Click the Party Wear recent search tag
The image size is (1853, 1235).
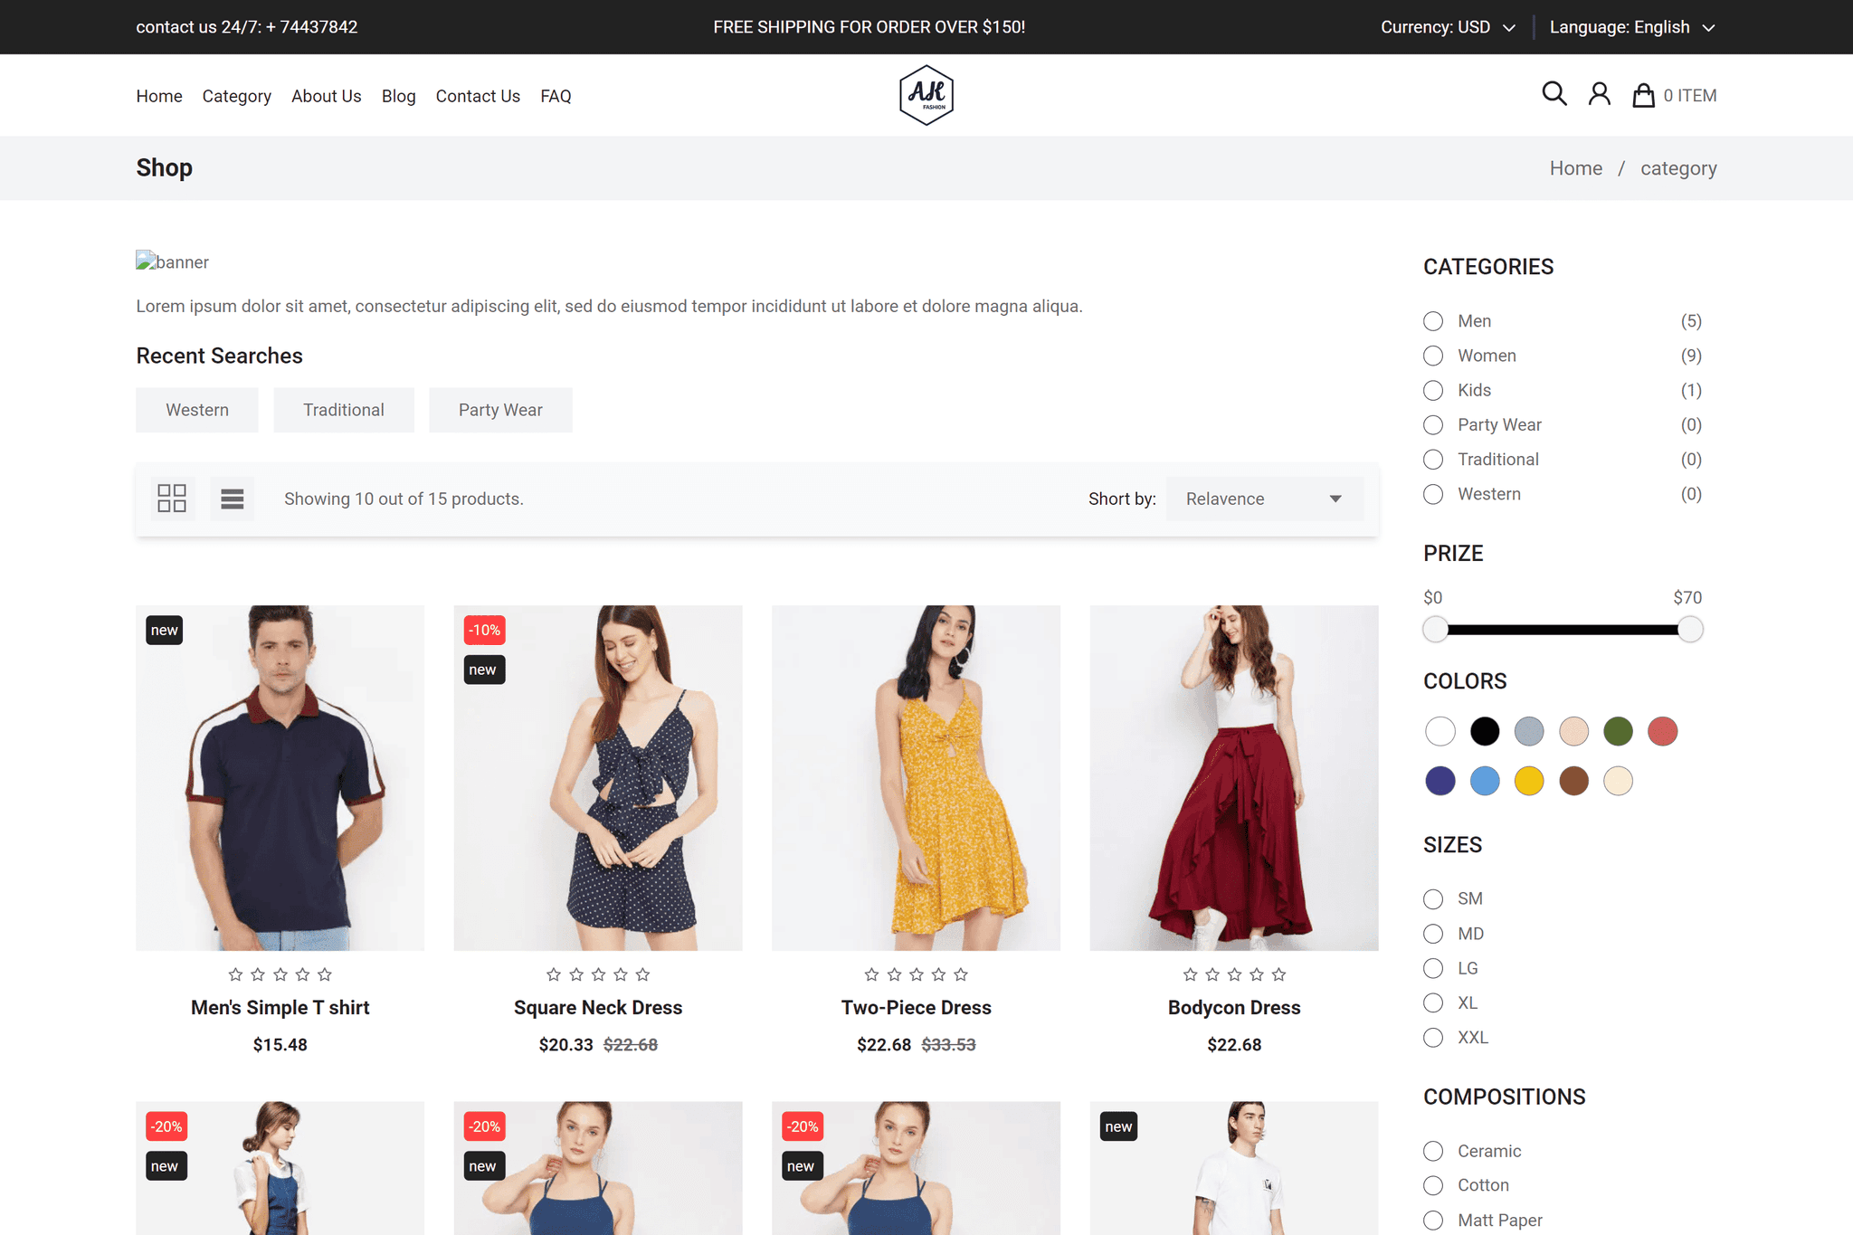(x=500, y=410)
